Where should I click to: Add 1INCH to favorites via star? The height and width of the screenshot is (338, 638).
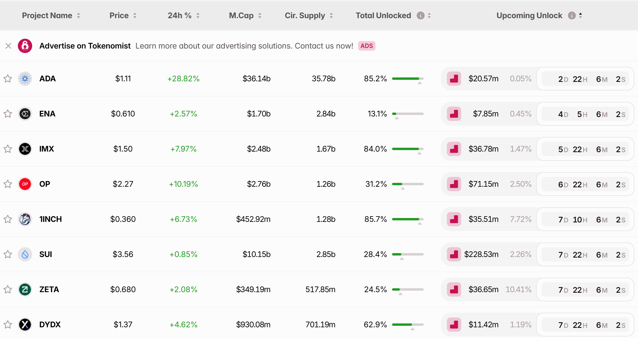[8, 219]
